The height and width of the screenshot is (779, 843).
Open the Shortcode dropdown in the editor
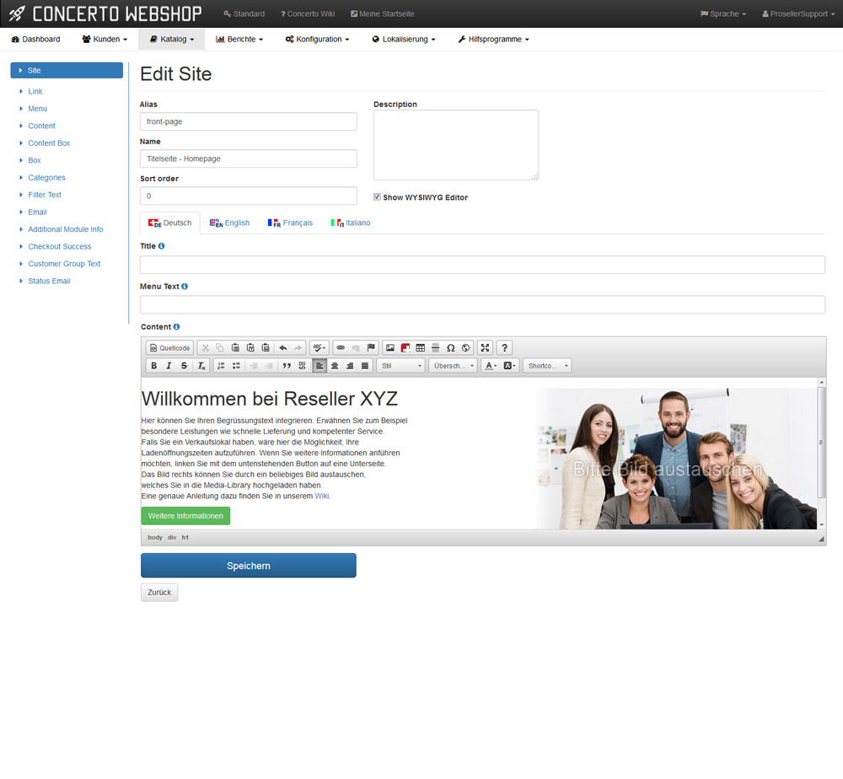click(x=547, y=366)
